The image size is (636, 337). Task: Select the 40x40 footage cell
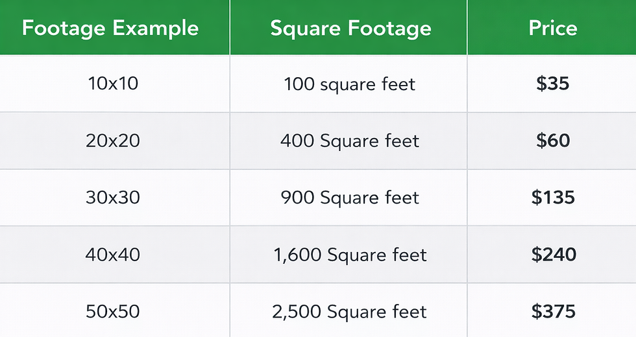tap(112, 254)
